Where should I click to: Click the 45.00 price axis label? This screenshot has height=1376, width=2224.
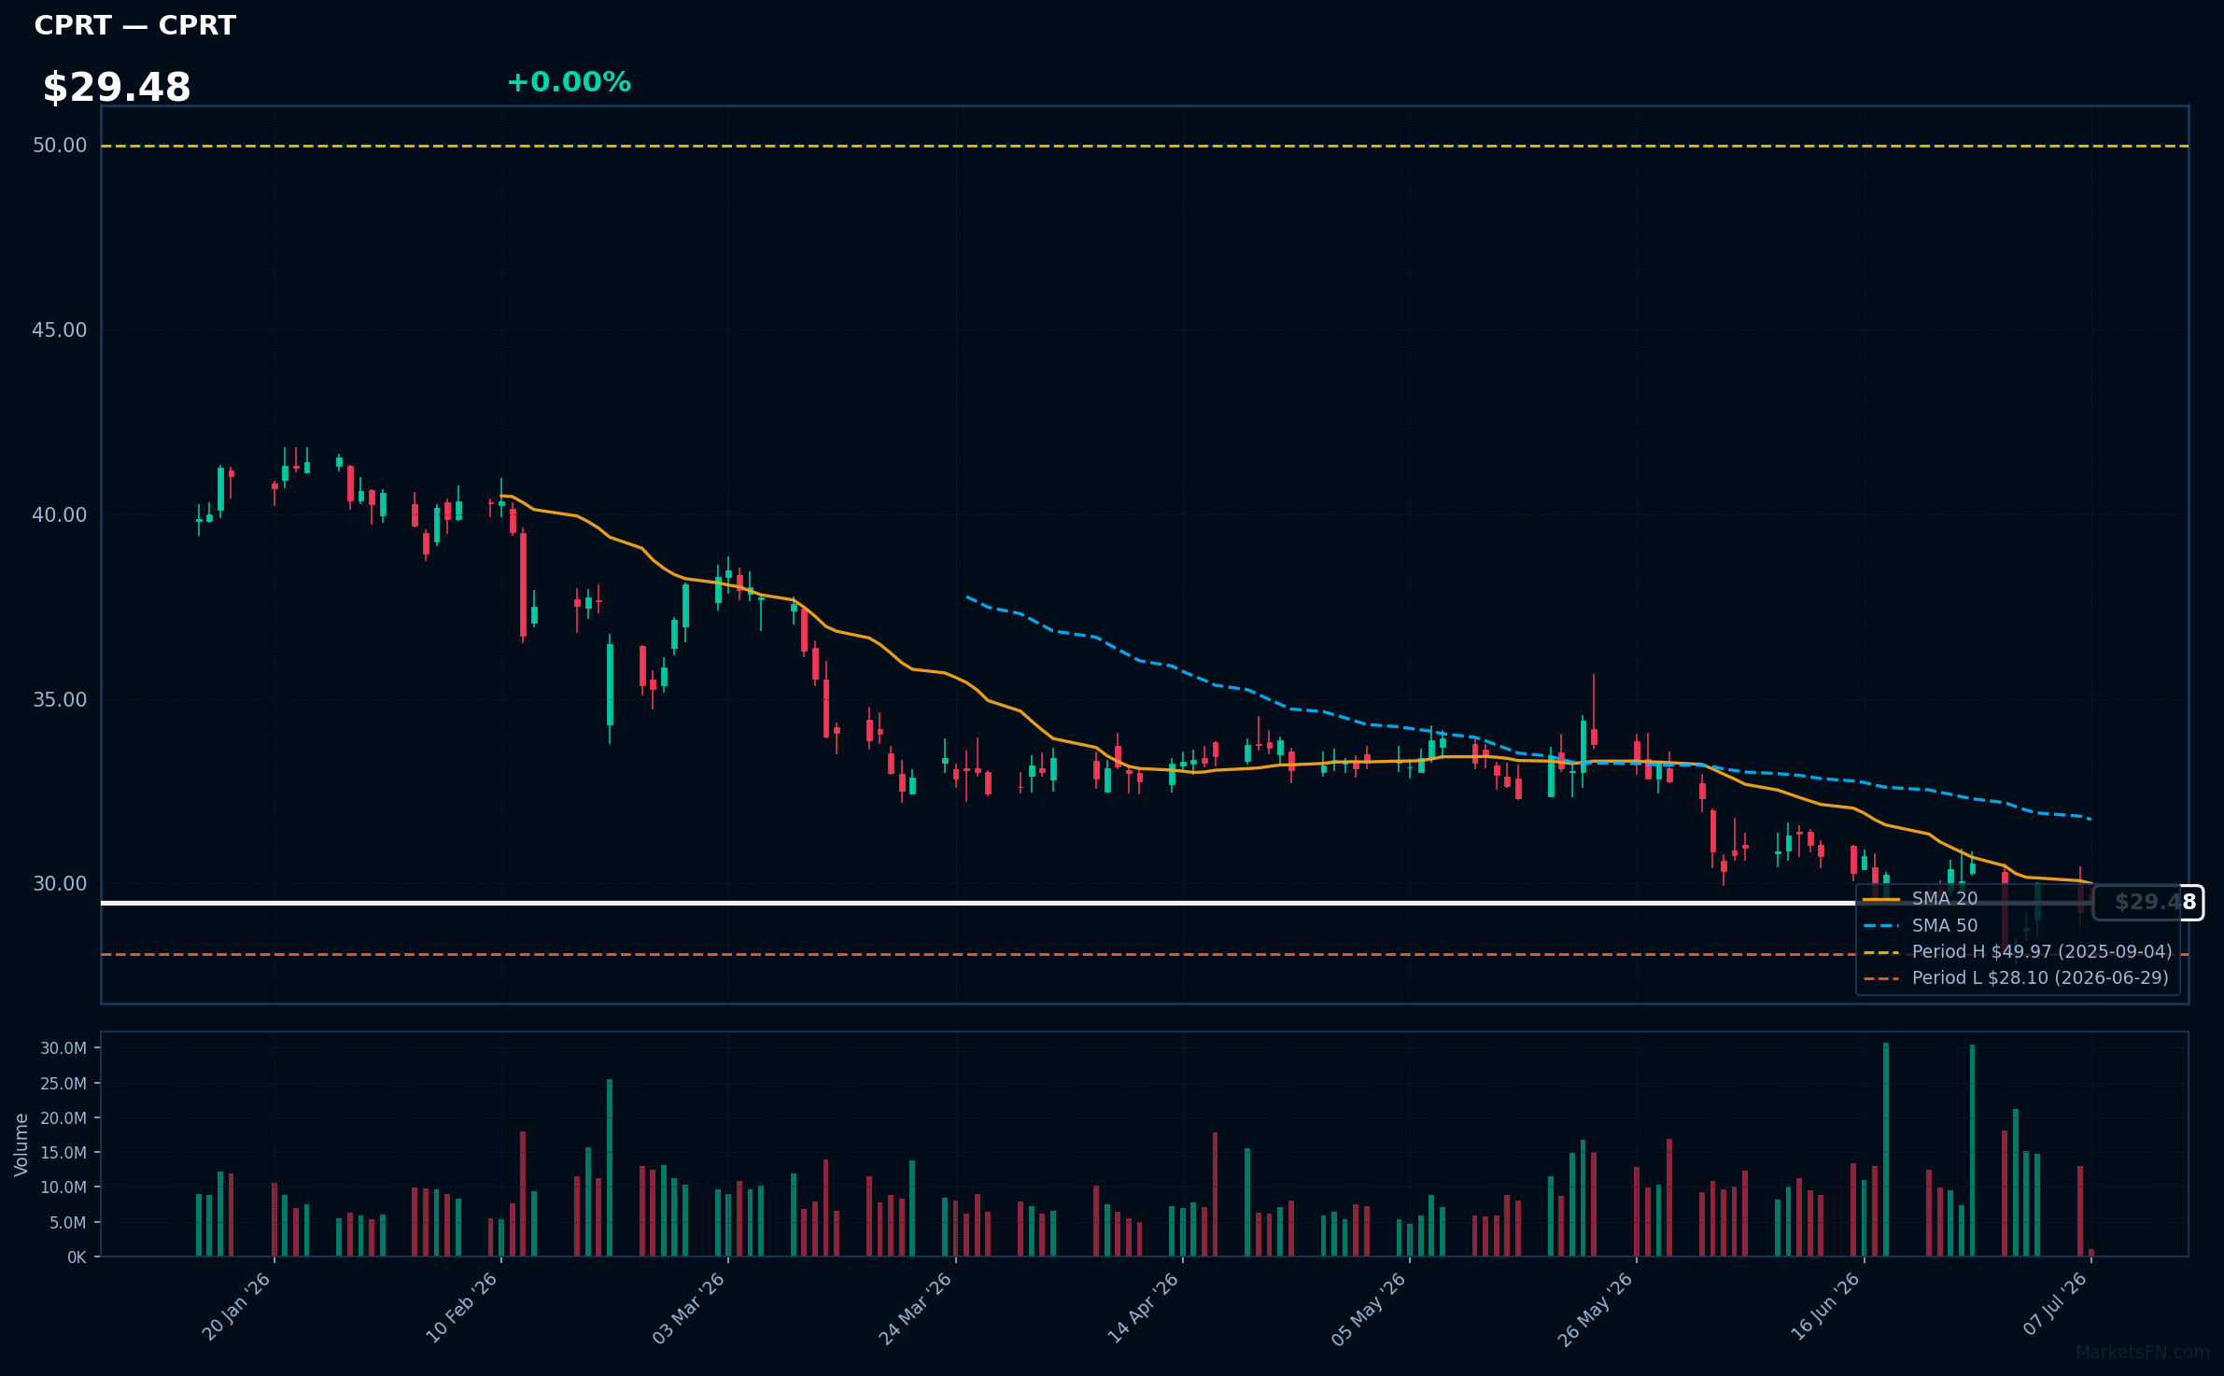point(60,330)
